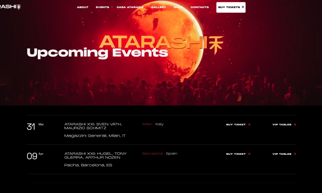
Task: Click the white Buy Tickets button
Action: tap(231, 7)
